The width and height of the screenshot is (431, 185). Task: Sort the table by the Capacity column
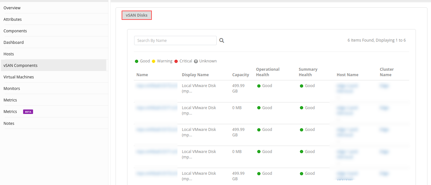click(x=240, y=75)
